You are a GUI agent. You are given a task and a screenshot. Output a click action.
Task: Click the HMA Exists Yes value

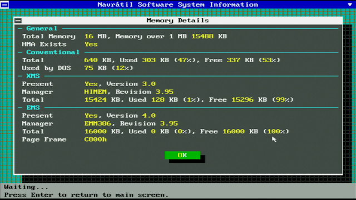[x=91, y=44]
